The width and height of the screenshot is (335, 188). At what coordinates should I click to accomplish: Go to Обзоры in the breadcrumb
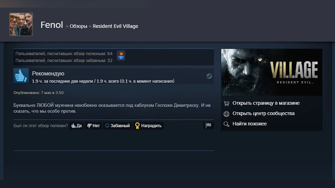tap(78, 26)
